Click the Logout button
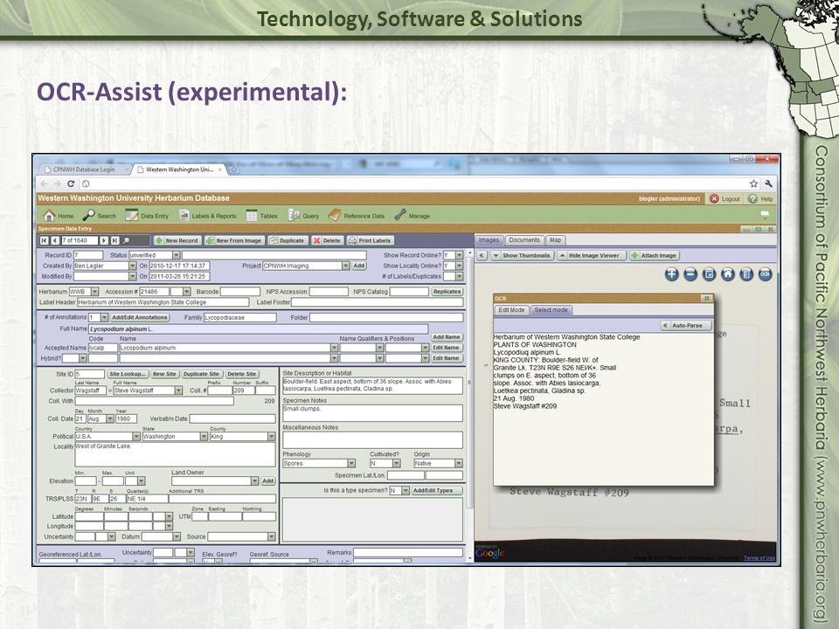 coord(725,198)
